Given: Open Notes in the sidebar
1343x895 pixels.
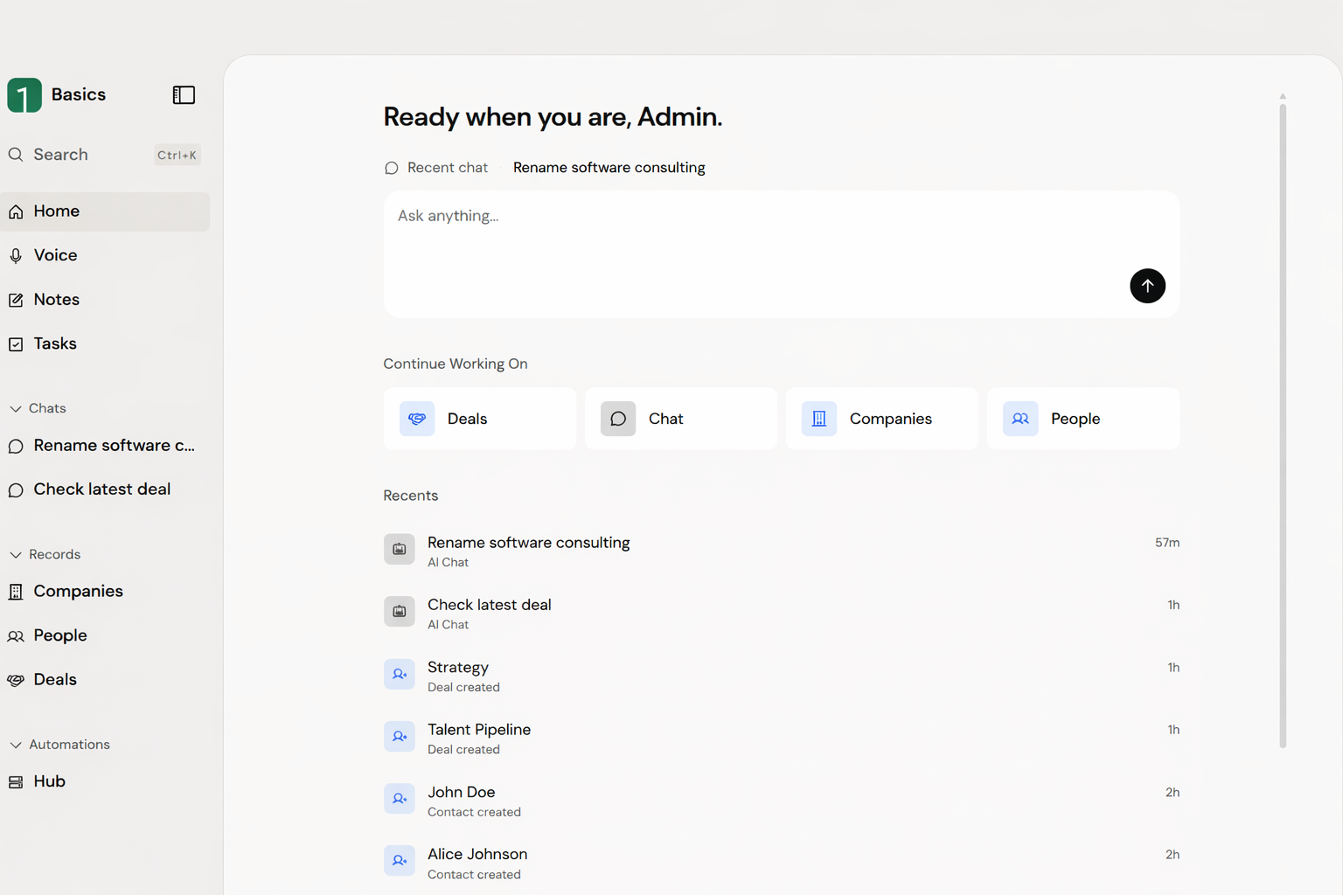Looking at the screenshot, I should [x=56, y=300].
